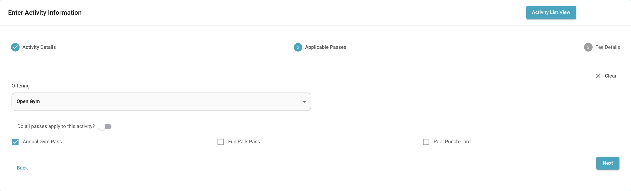This screenshot has height=191, width=631.
Task: Open the Activity List View
Action: (551, 12)
